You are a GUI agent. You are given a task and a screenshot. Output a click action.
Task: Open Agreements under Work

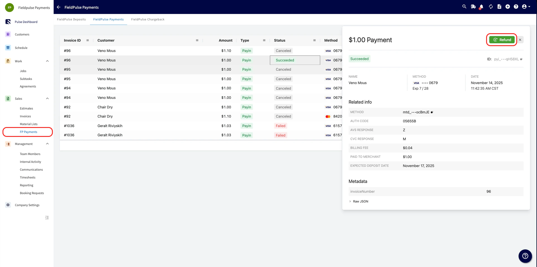pyautogui.click(x=28, y=86)
